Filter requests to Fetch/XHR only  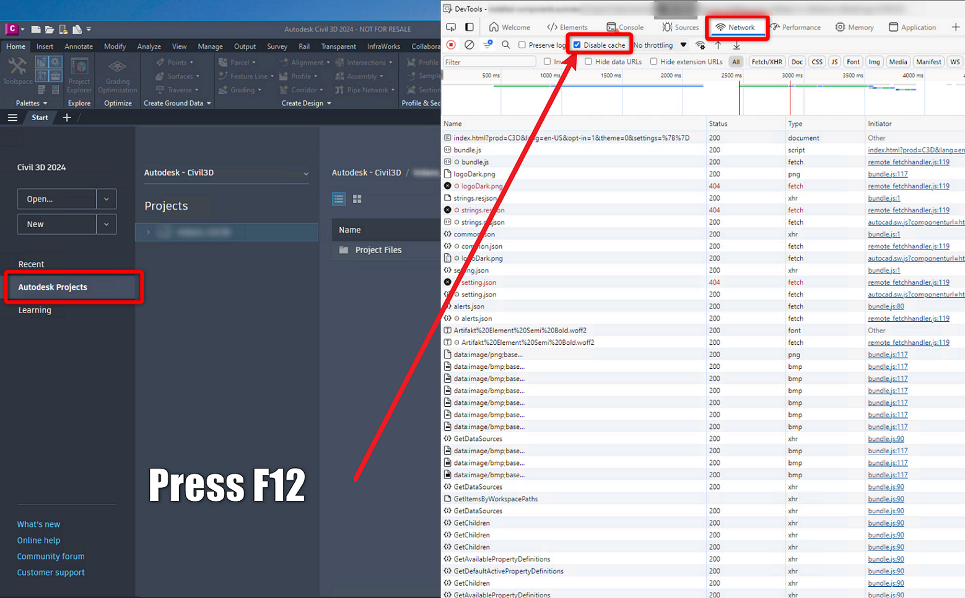[767, 61]
